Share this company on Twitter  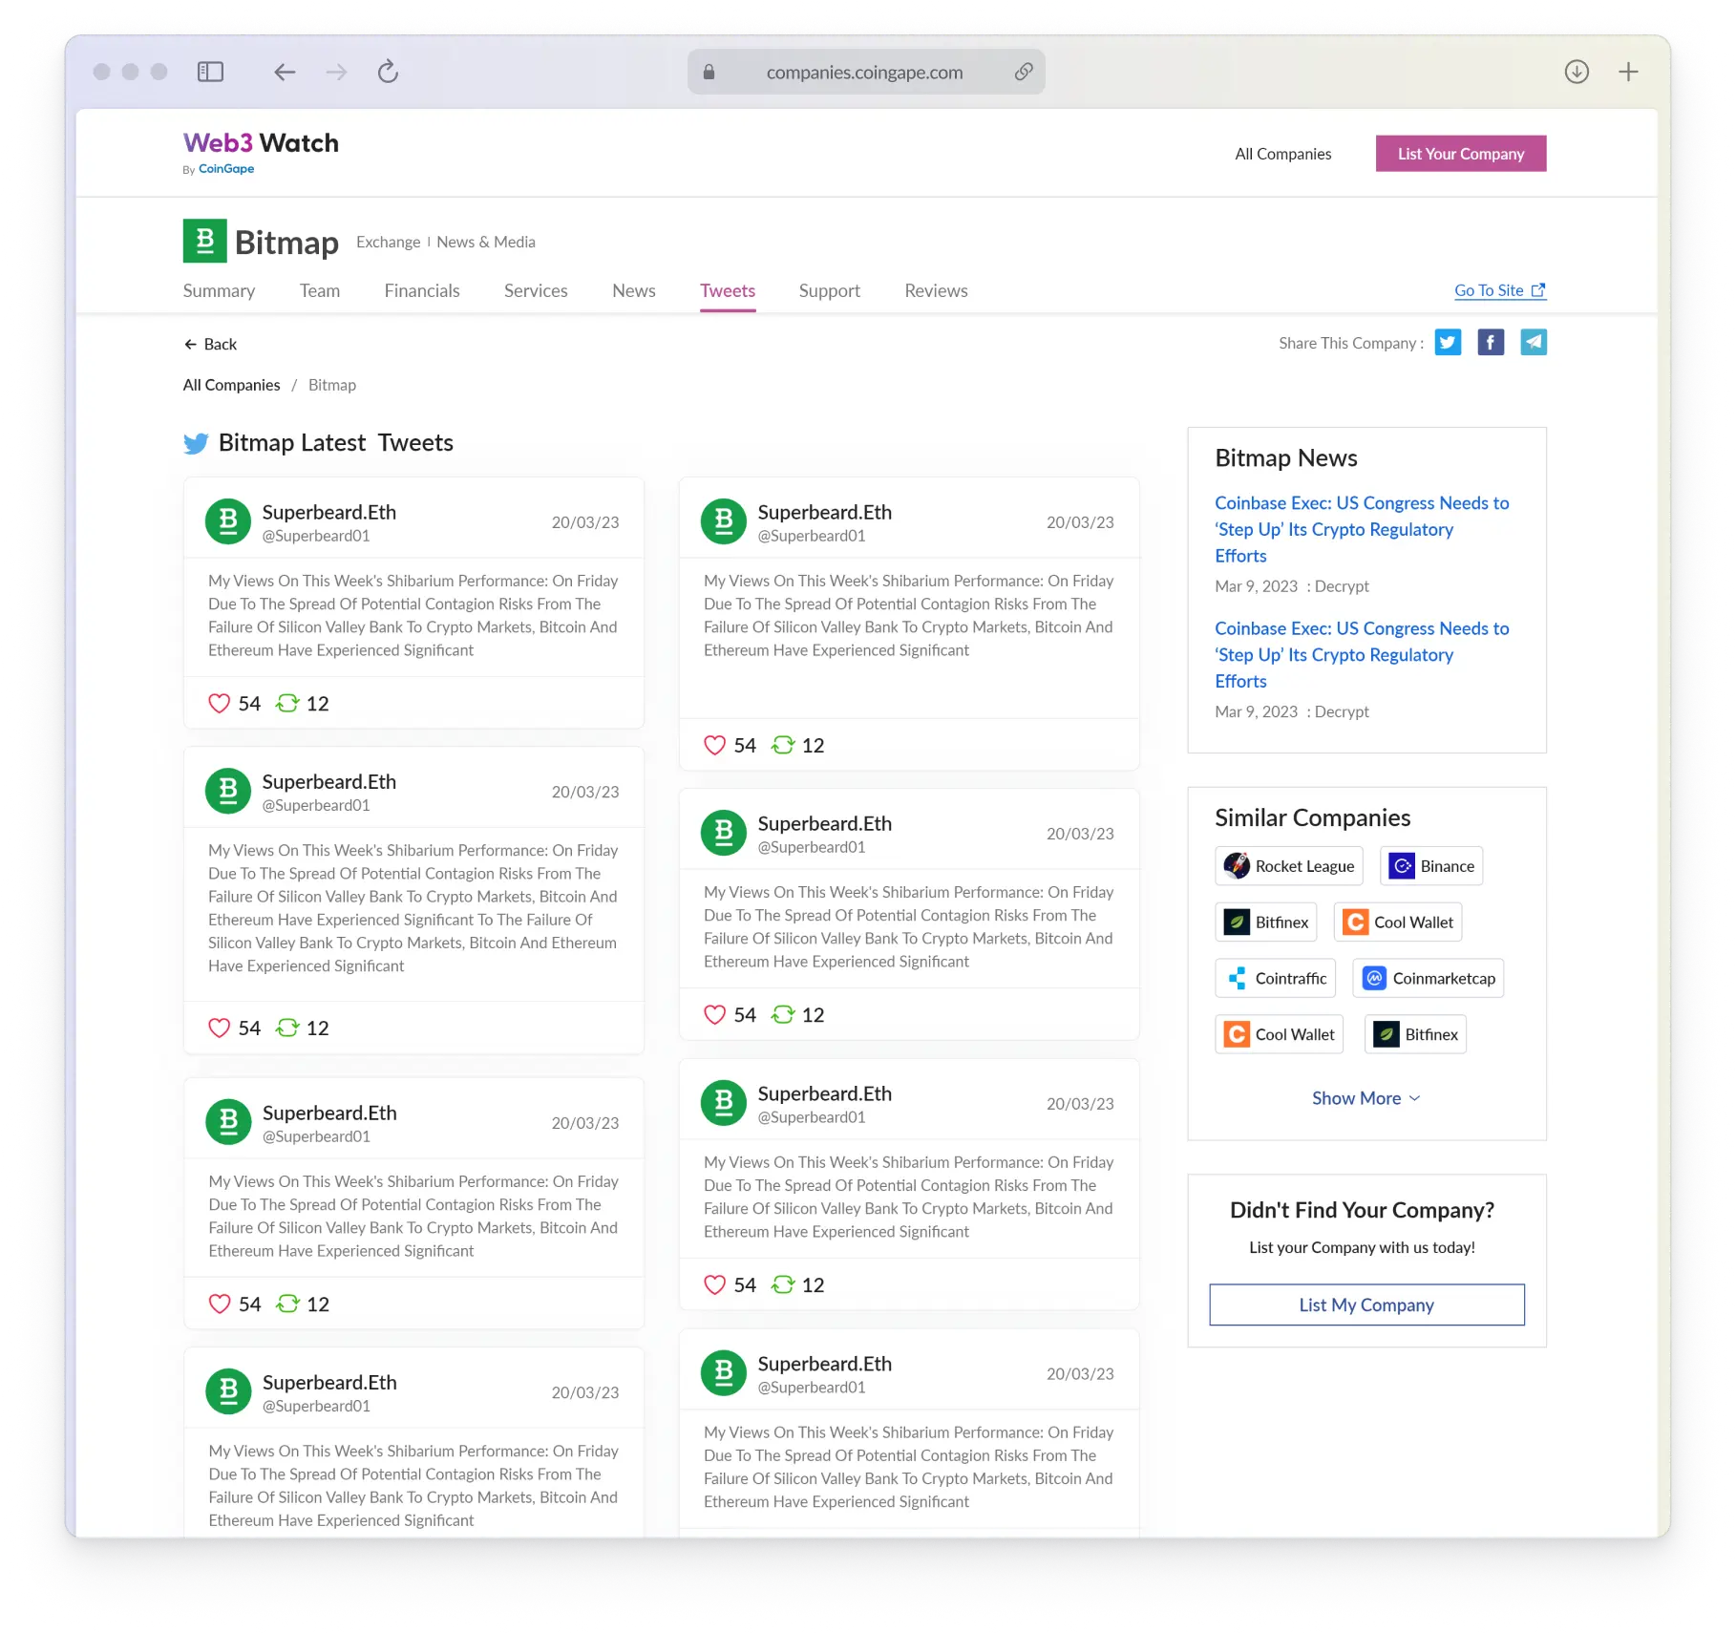pyautogui.click(x=1448, y=342)
